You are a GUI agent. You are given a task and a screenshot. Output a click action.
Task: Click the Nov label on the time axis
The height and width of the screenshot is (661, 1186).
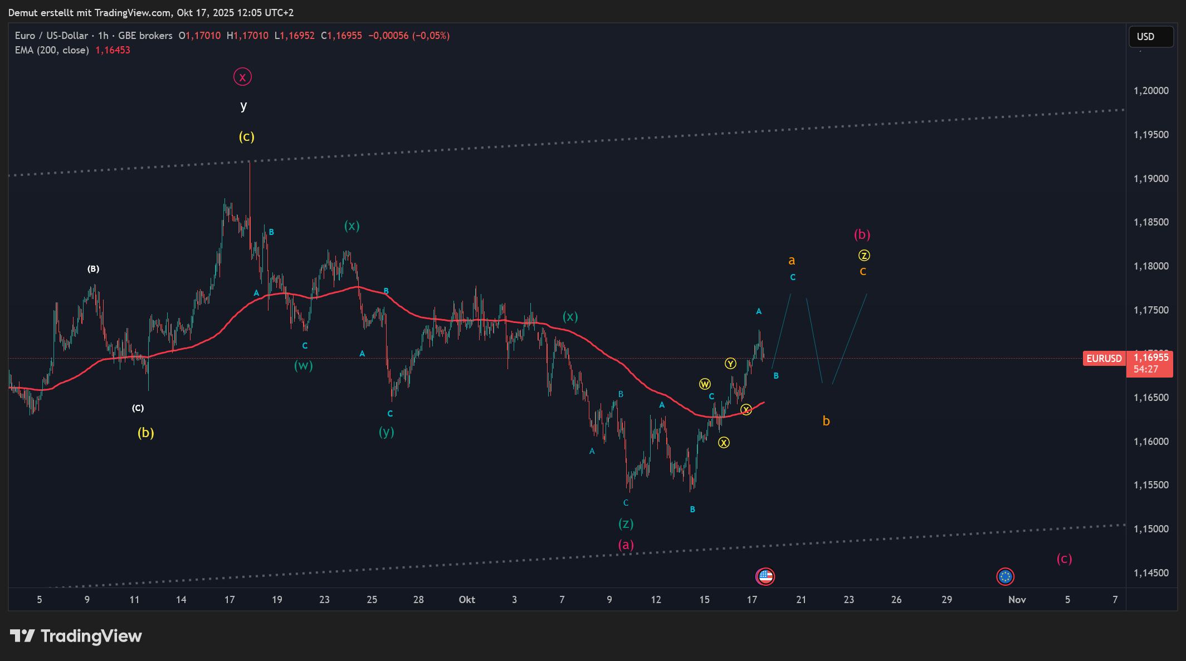(1017, 600)
